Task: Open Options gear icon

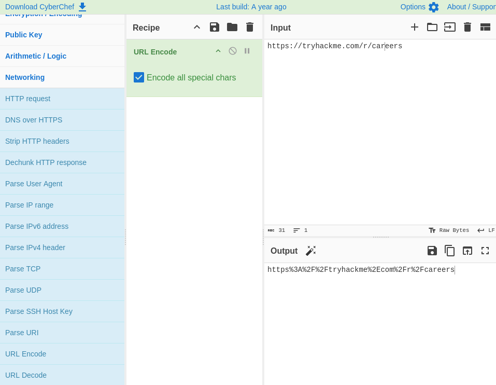Action: (x=434, y=7)
